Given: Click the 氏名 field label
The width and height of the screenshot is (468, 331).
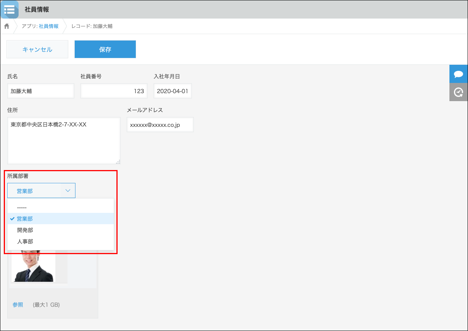Looking at the screenshot, I should pyautogui.click(x=13, y=76).
